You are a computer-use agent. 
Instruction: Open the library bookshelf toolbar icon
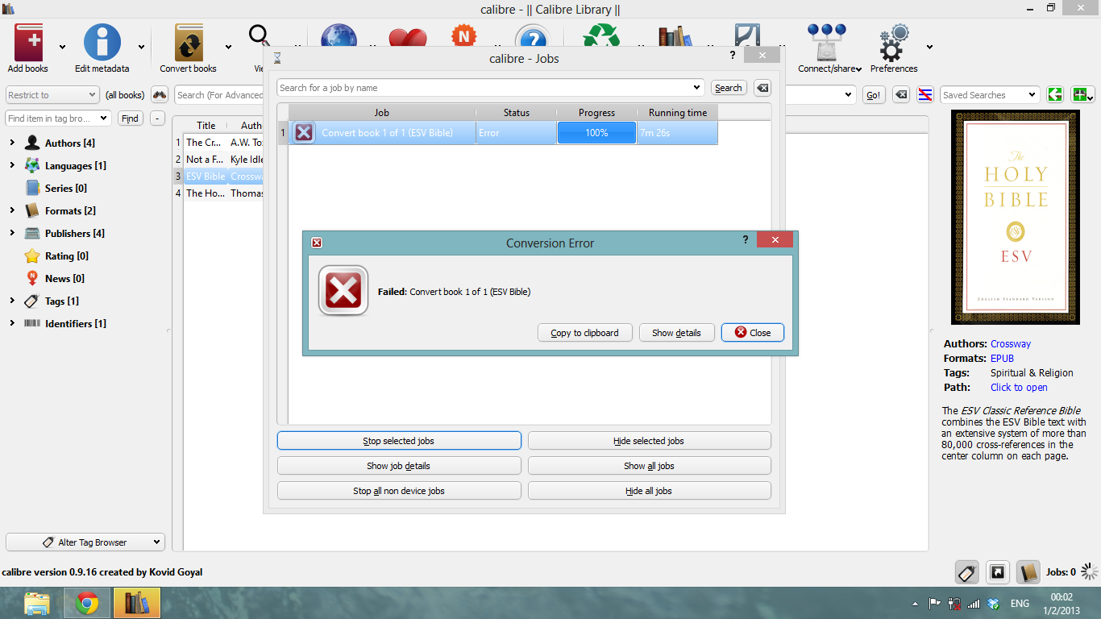675,35
